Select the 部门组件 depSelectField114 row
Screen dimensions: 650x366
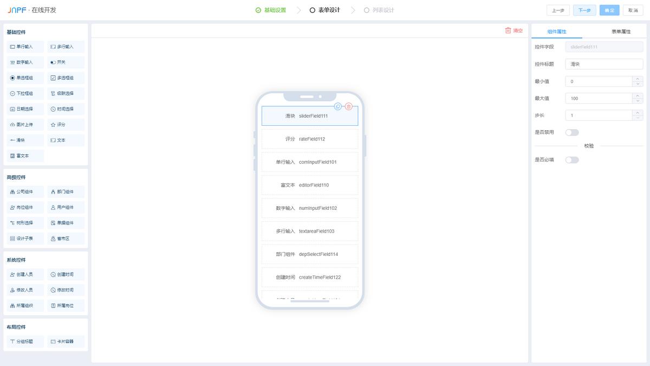[310, 254]
